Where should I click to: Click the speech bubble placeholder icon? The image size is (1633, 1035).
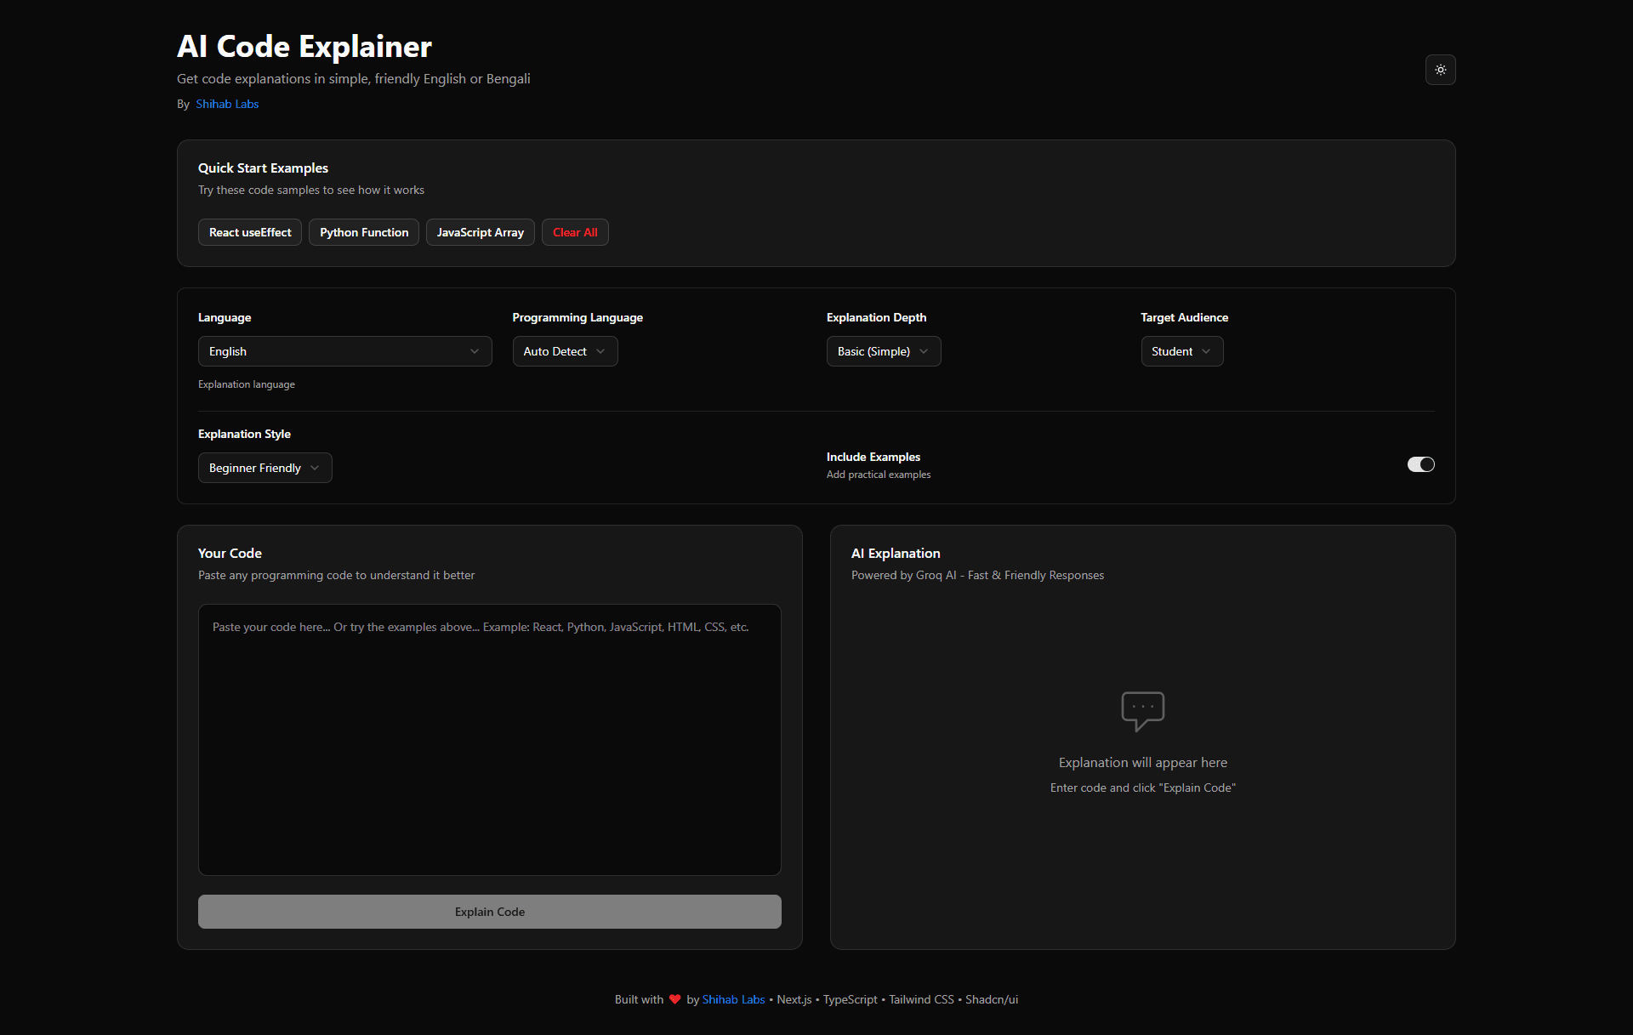(x=1142, y=710)
